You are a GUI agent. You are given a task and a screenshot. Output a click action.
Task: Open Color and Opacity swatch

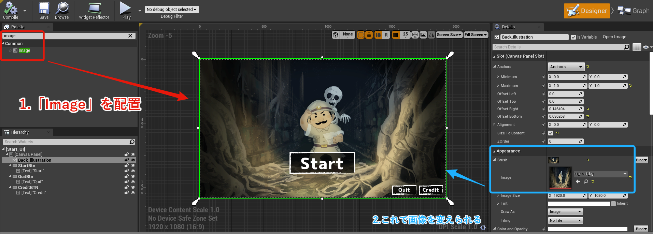coord(587,229)
